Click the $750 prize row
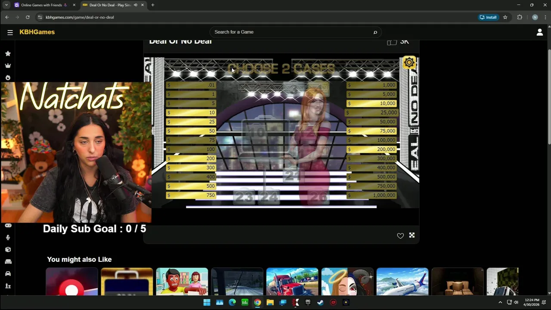 191,195
